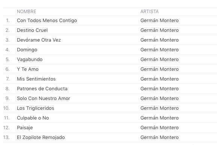Select the track Culpable o No

33,118
